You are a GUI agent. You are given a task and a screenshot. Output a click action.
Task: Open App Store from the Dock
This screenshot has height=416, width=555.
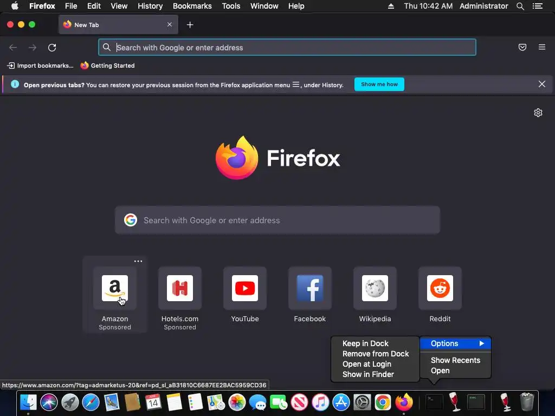(341, 402)
